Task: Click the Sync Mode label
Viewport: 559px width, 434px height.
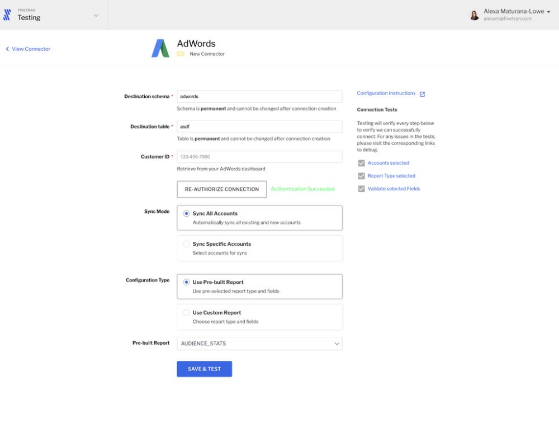Action: pyautogui.click(x=157, y=211)
